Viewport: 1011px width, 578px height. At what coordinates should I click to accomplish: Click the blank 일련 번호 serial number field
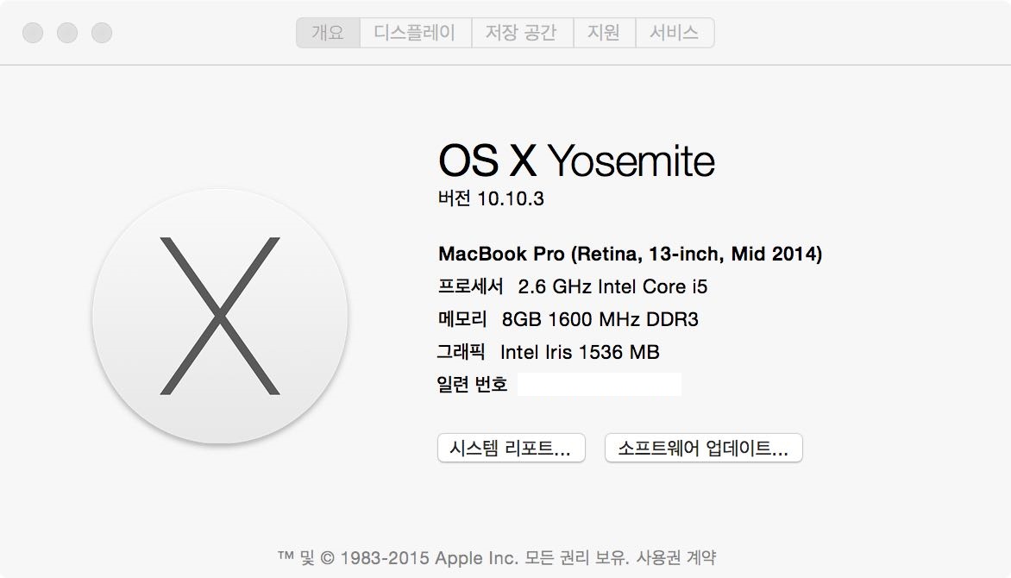pos(599,385)
